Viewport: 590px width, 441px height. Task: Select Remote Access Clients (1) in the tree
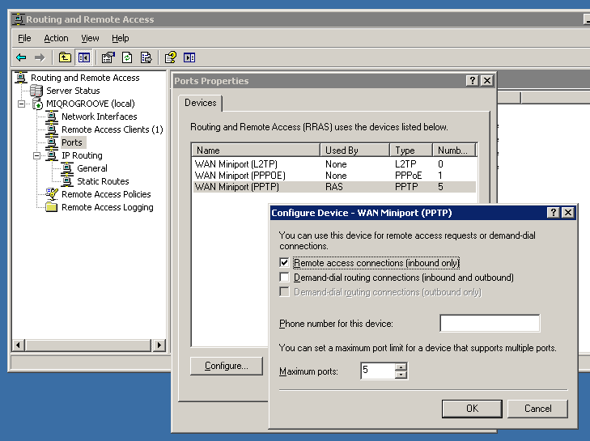[x=112, y=129]
